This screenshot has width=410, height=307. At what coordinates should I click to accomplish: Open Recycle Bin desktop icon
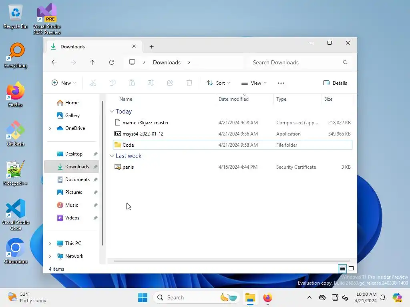[x=16, y=17]
